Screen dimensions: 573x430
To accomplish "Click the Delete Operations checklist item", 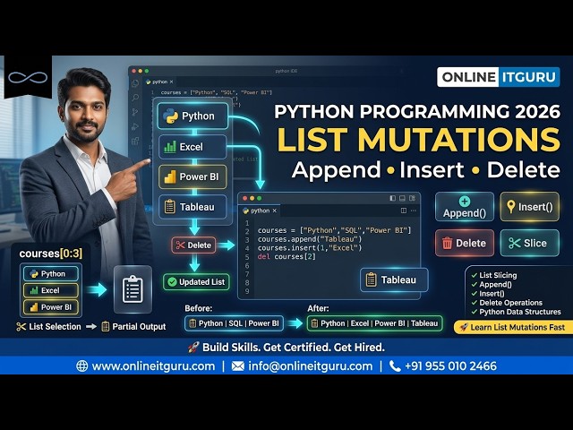I will 507,303.
